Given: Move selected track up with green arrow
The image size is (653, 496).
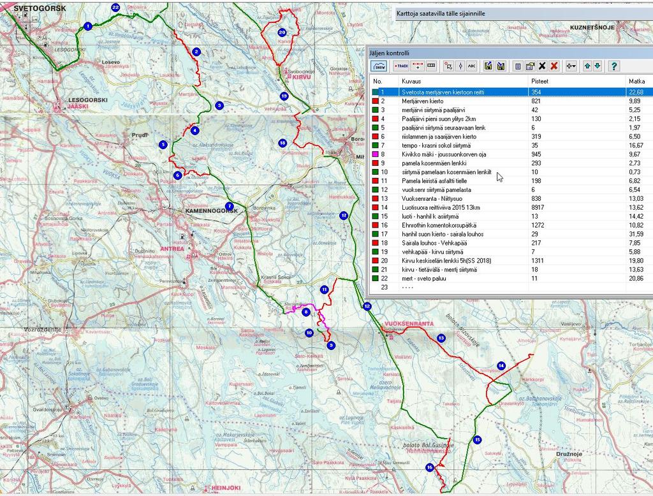Looking at the screenshot, I should 587,66.
